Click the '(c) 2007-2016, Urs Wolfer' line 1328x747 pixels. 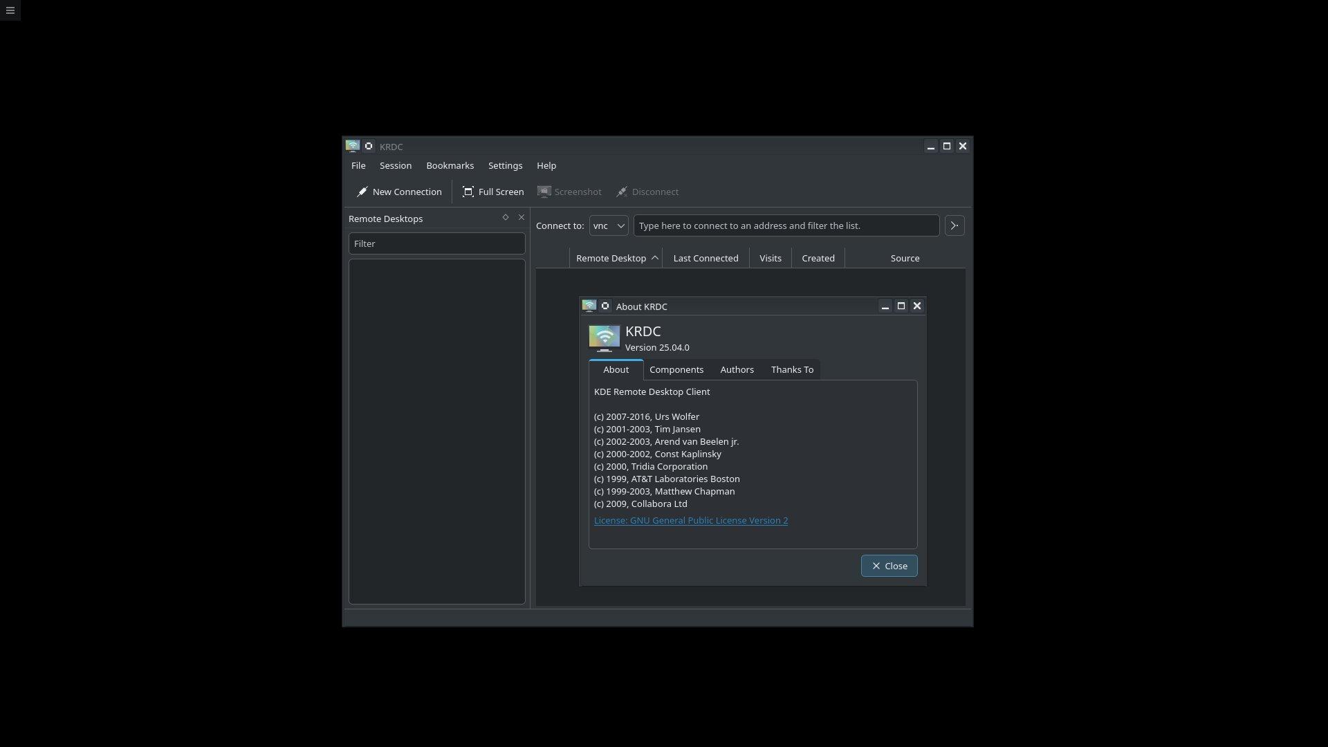point(647,416)
